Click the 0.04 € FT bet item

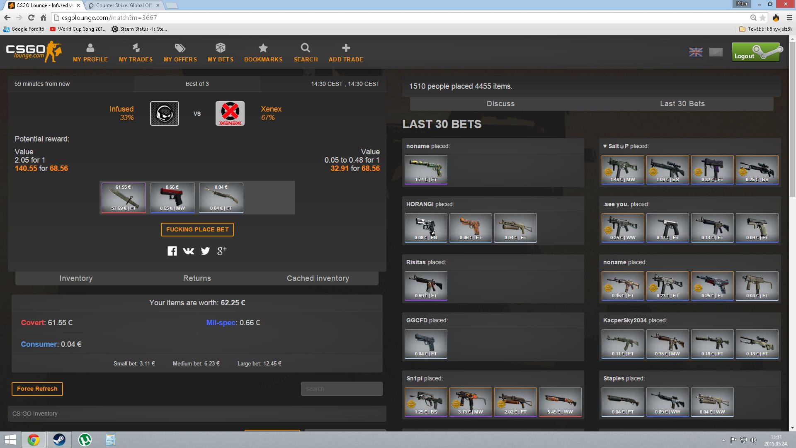pos(221,198)
